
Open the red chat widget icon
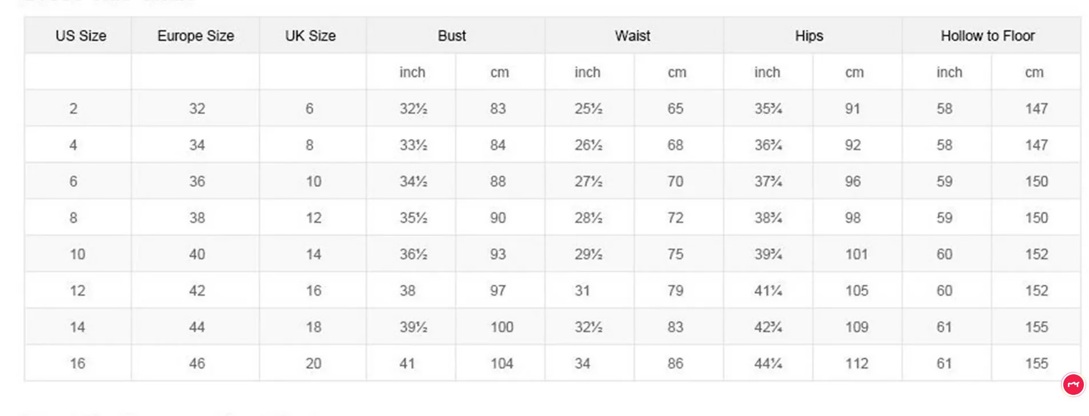(x=1073, y=385)
